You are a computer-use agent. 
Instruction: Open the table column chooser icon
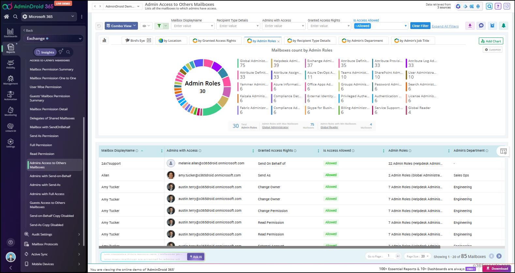pos(503,151)
